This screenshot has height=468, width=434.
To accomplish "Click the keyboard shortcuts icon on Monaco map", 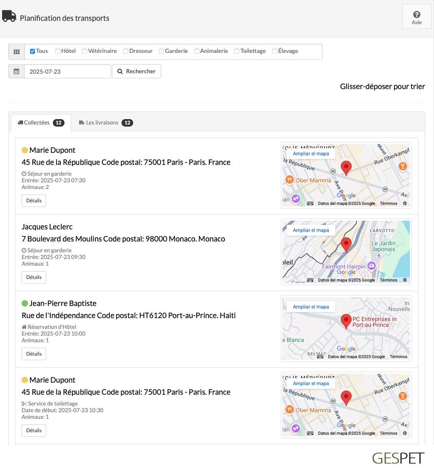I will pyautogui.click(x=310, y=280).
